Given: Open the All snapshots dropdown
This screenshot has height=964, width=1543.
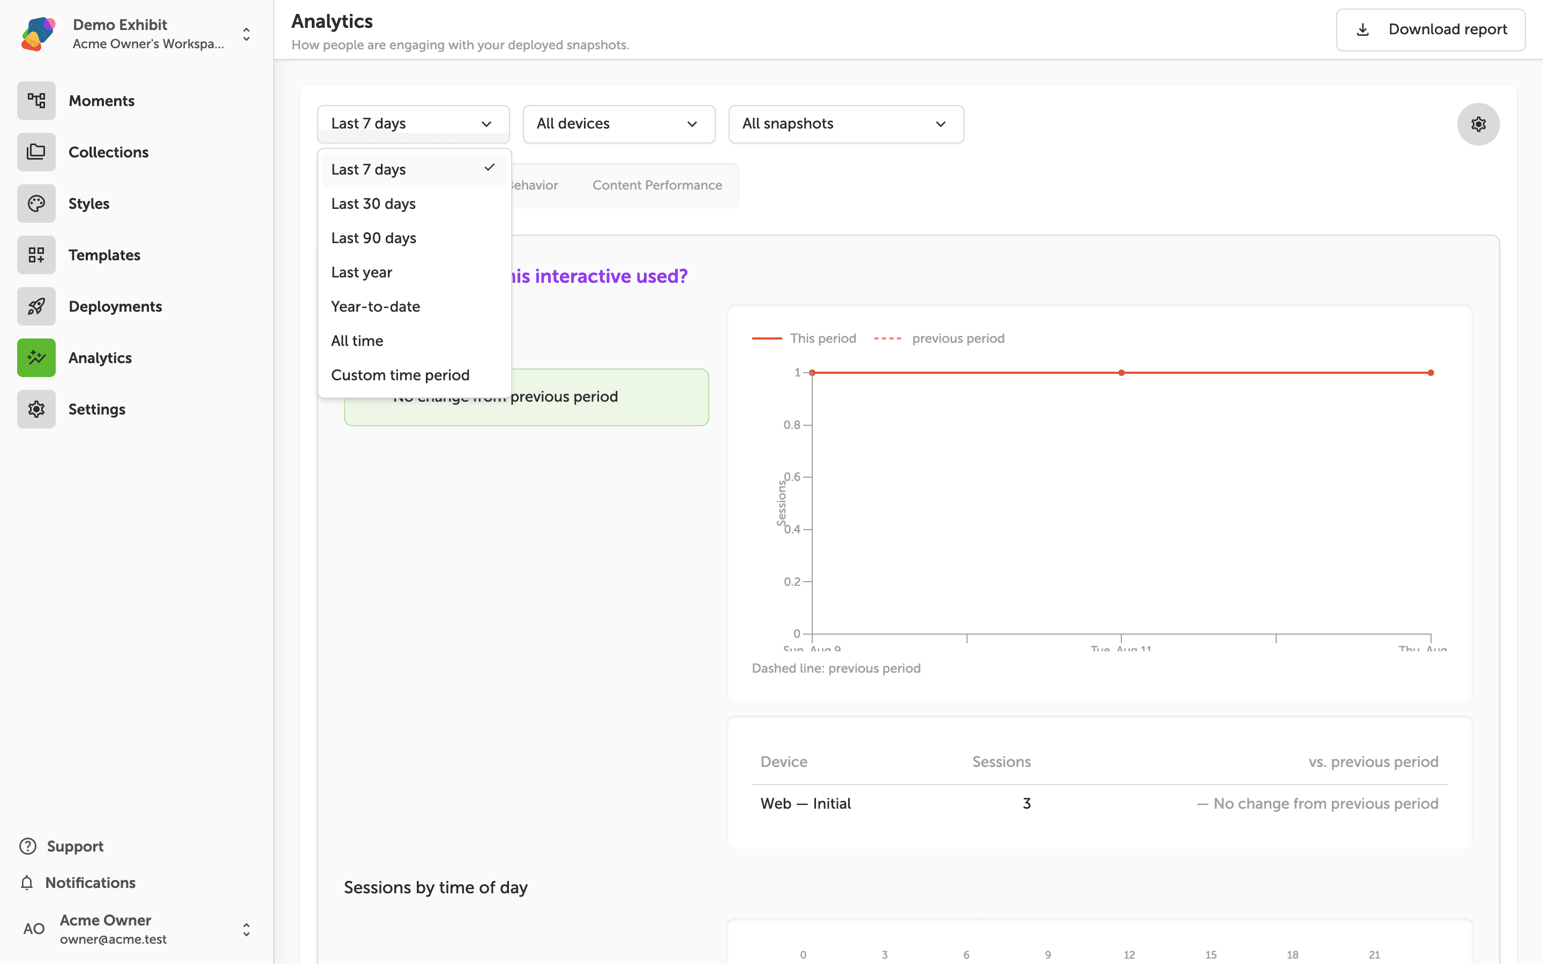Looking at the screenshot, I should [x=845, y=124].
